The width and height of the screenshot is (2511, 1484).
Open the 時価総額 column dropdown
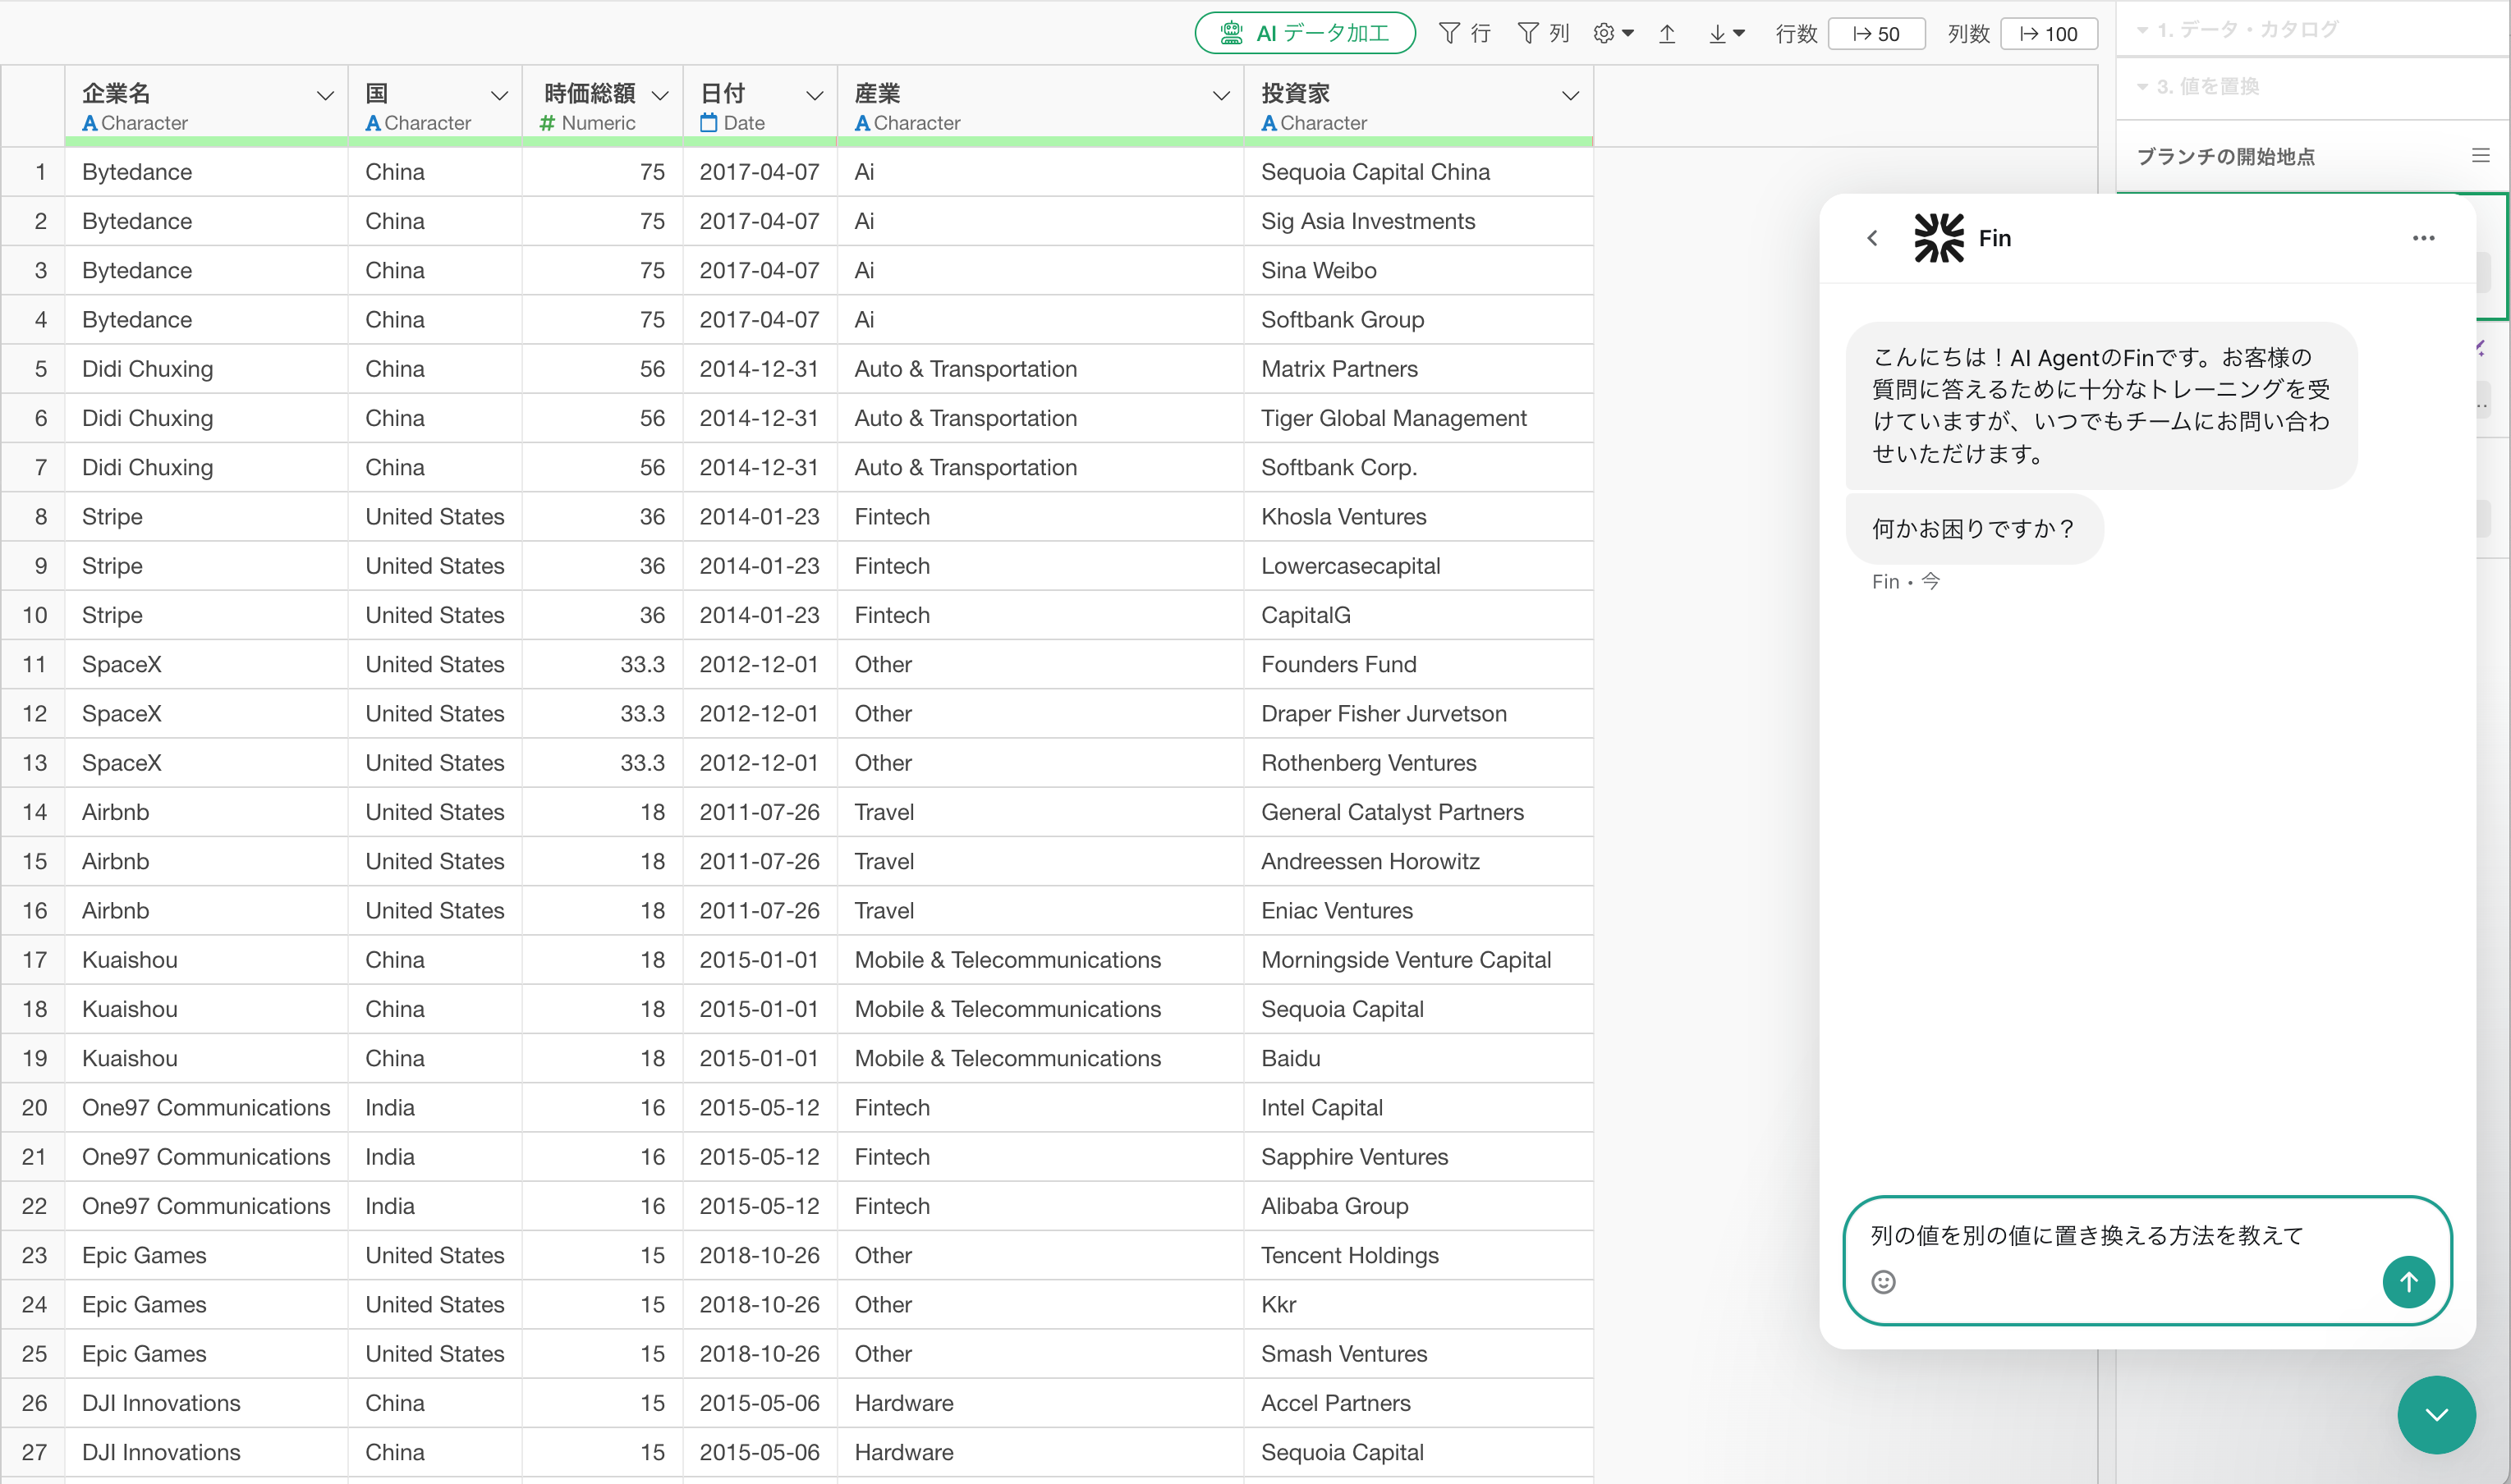[660, 95]
